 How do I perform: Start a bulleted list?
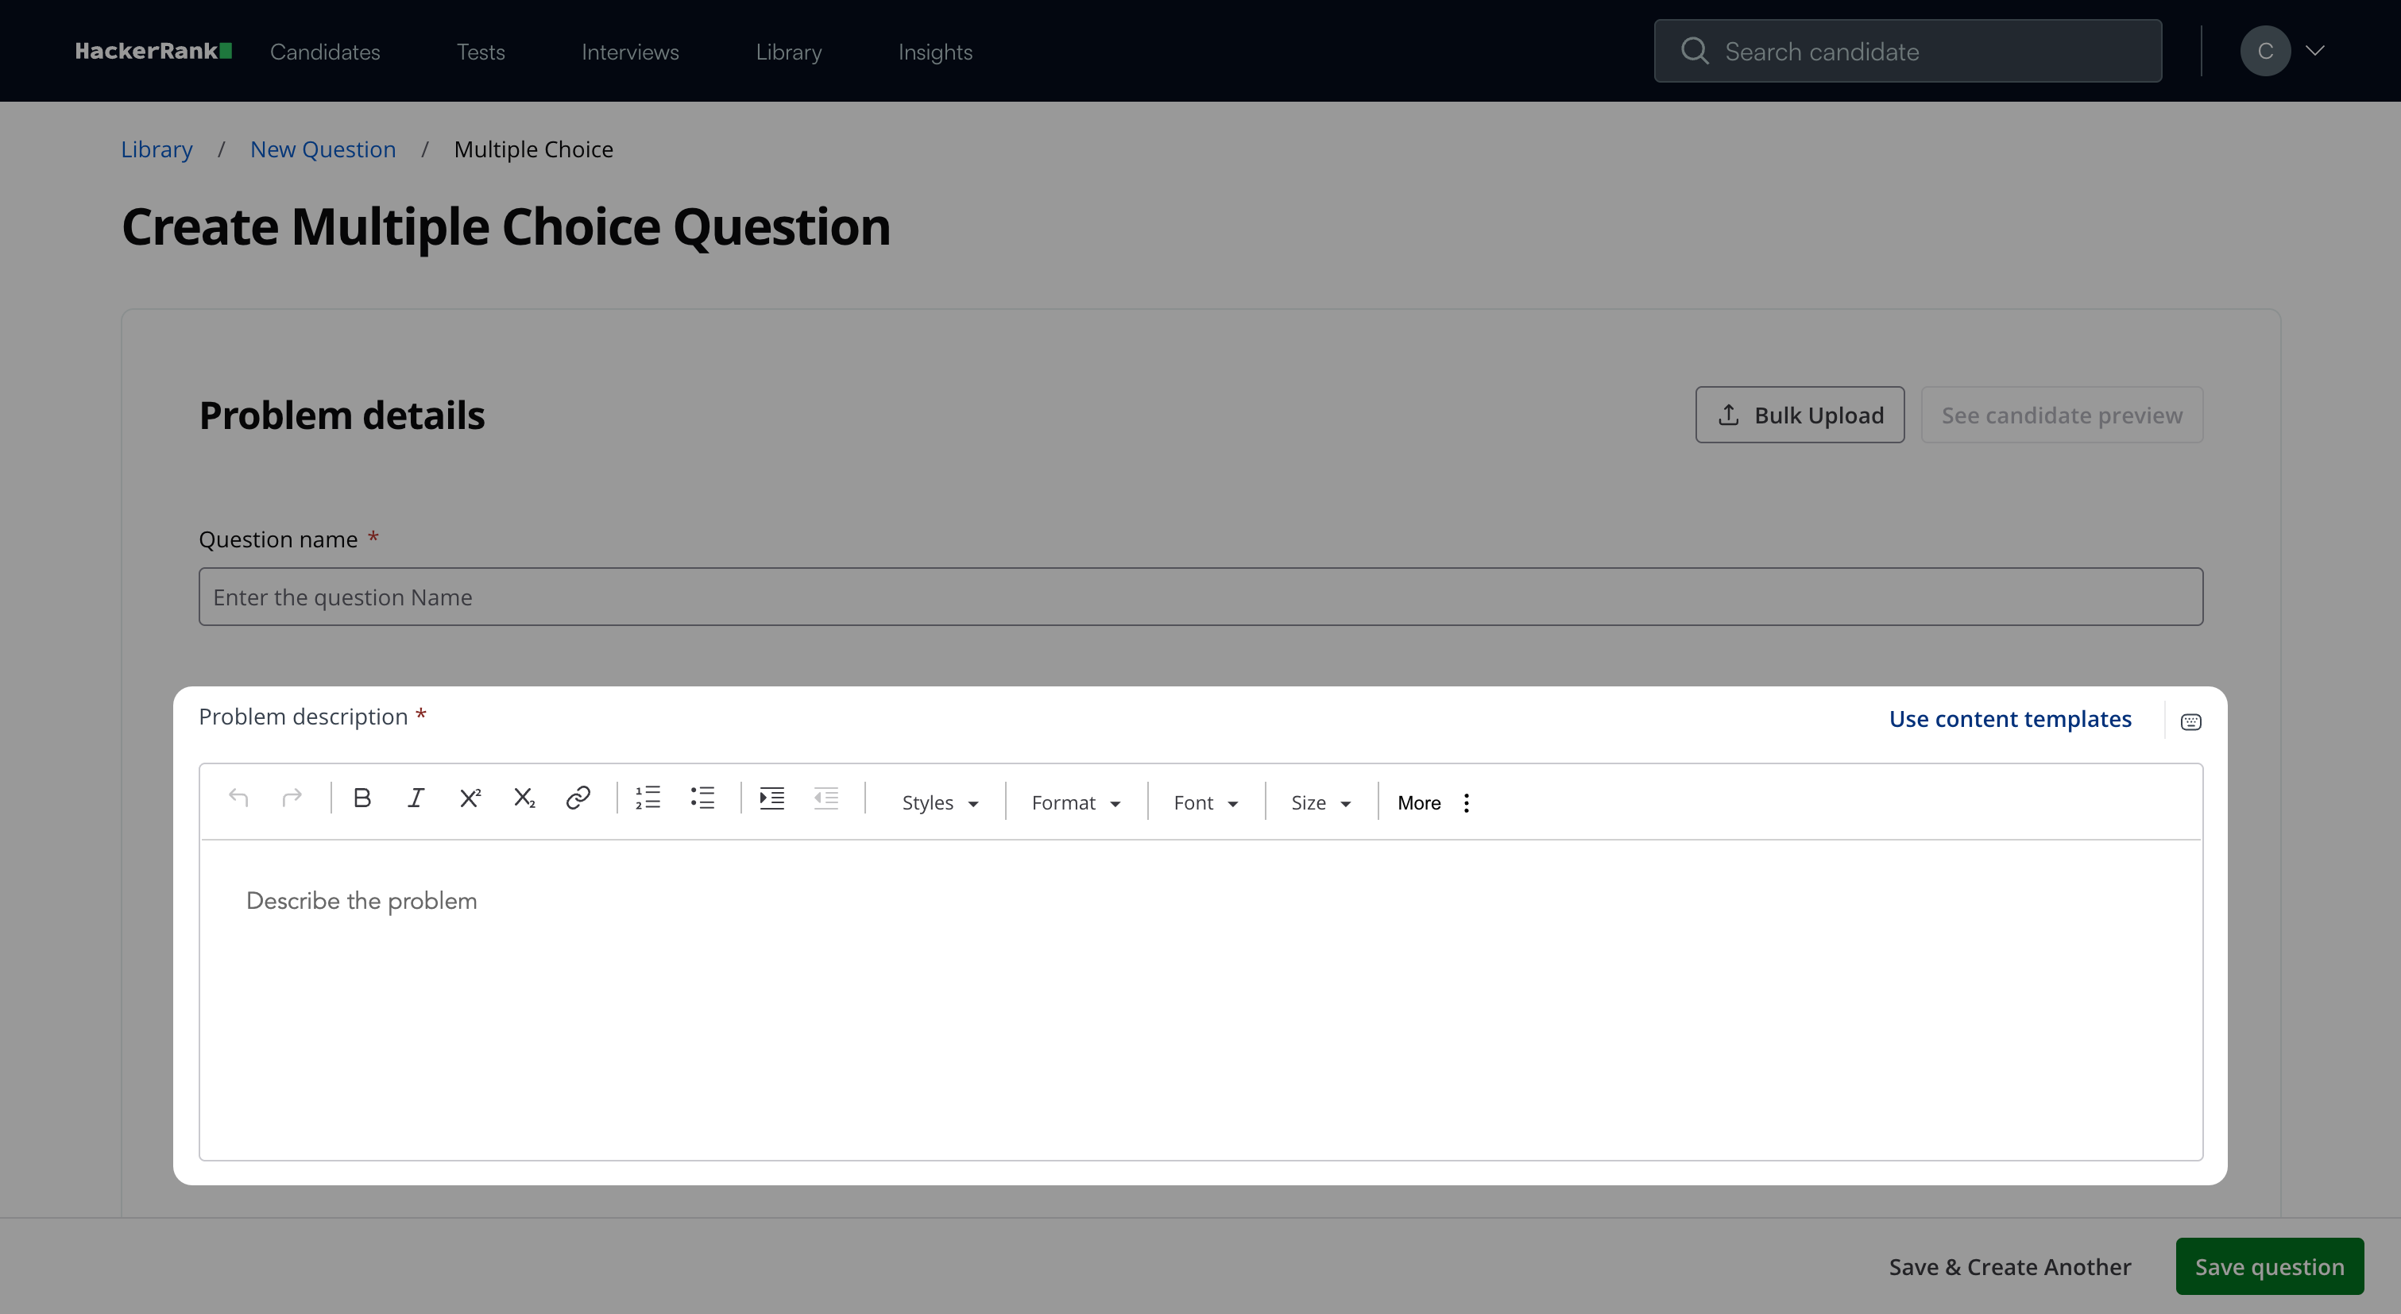pos(702,798)
